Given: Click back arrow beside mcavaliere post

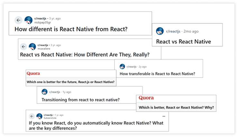Looking at the screenshot, I should tap(23, 46).
